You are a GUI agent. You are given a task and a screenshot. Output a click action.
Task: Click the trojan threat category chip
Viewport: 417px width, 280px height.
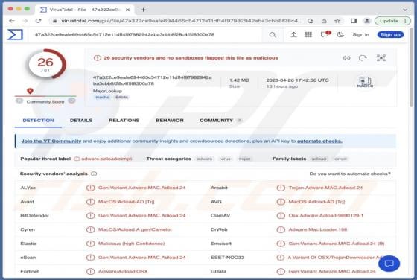245,159
